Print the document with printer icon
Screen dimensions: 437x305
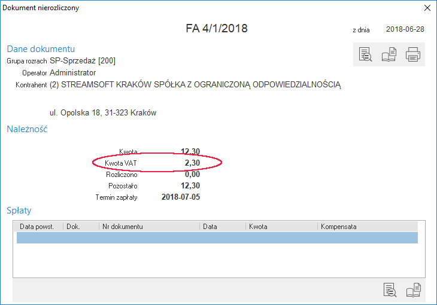[412, 54]
